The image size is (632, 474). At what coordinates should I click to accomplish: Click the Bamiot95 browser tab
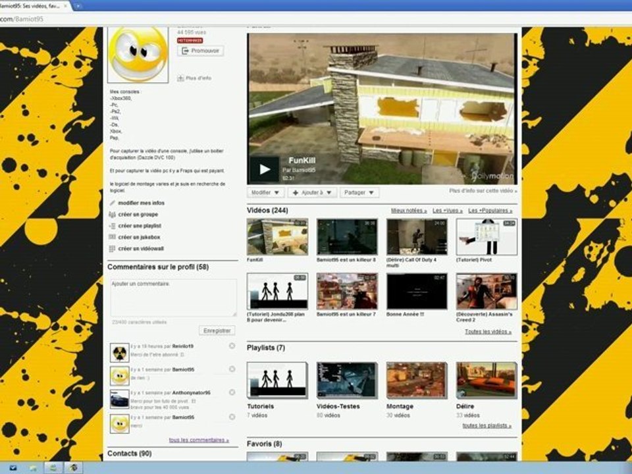pyautogui.click(x=33, y=6)
